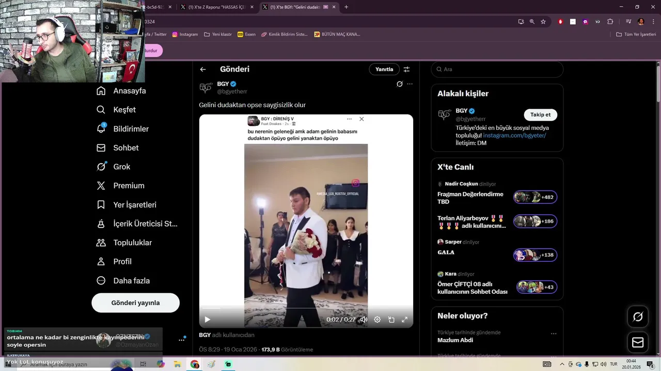The image size is (661, 371).
Task: Click the BGY adlı kullanıcıdan source link
Action: click(x=226, y=335)
